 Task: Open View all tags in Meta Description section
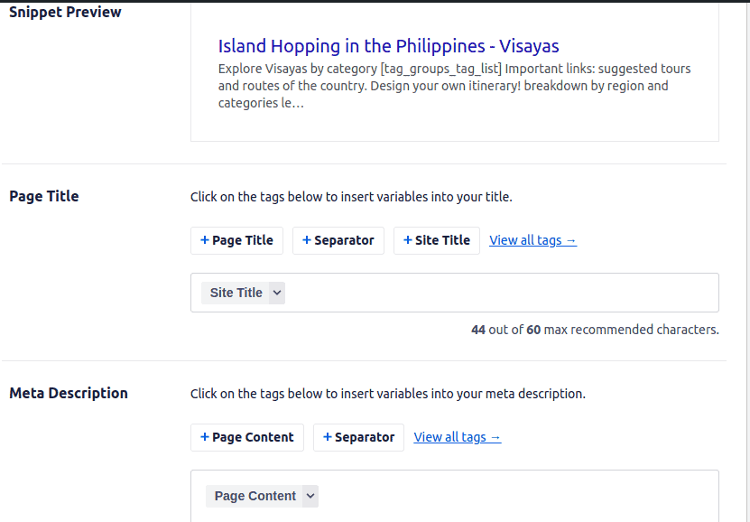click(x=457, y=437)
